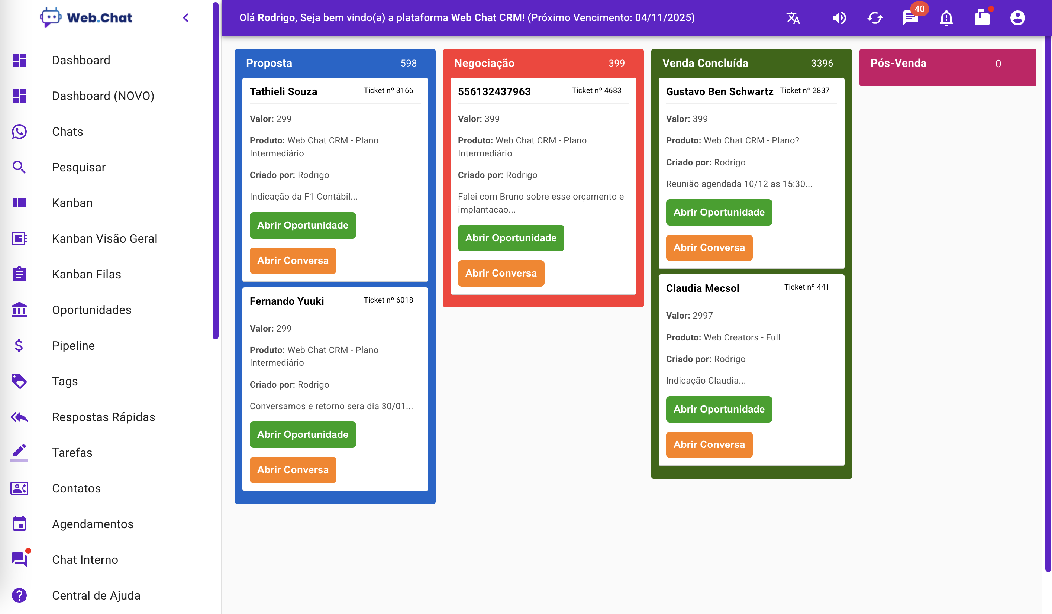Screen dimensions: 1052x614
Task: Click the Agendamentos calendar icon
Action: point(19,524)
